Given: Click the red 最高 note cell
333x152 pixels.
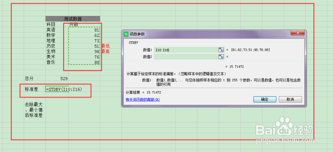Looking at the screenshot, I should tap(106, 51).
